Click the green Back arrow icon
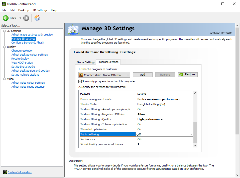240x178 pixels. coord(6,18)
